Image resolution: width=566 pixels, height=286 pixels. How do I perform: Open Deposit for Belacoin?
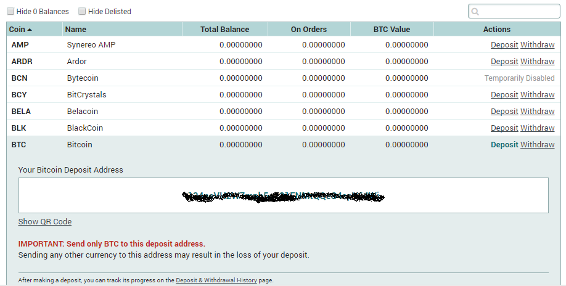pyautogui.click(x=504, y=112)
